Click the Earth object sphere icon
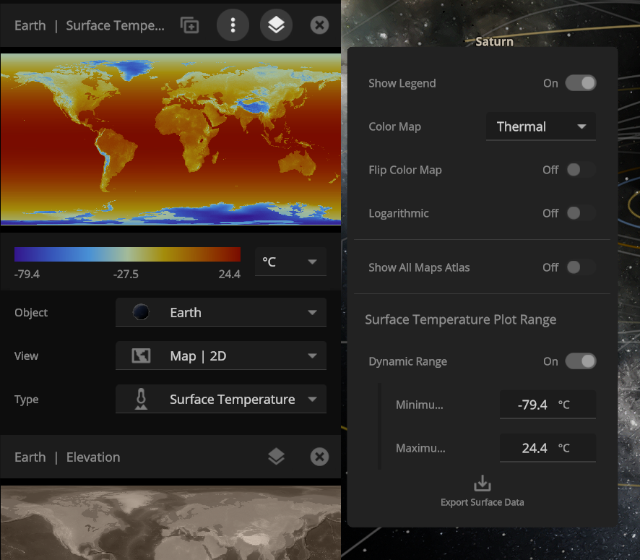 point(141,312)
